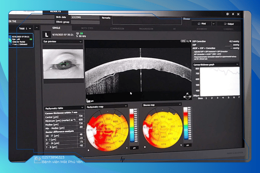
Task: Open the BOTH EYES tab
Action: pos(89,28)
